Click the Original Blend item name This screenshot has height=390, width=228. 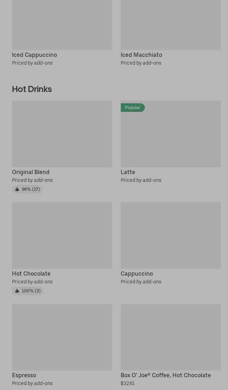[30, 172]
